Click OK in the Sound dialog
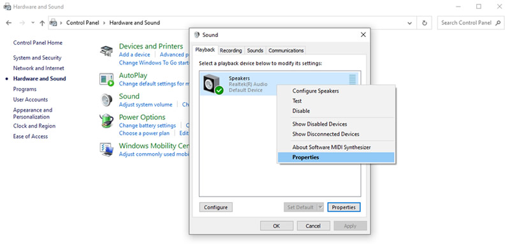510x250 pixels. click(277, 226)
